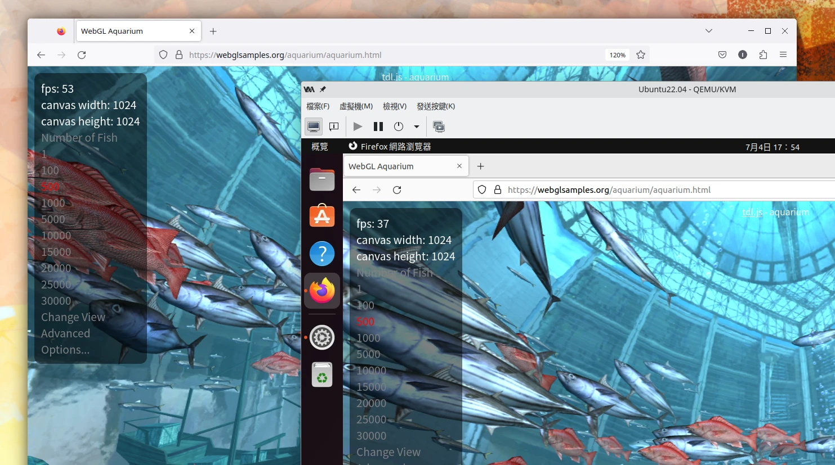
Task: Open the 虛擬機(M) menu
Action: click(x=356, y=106)
